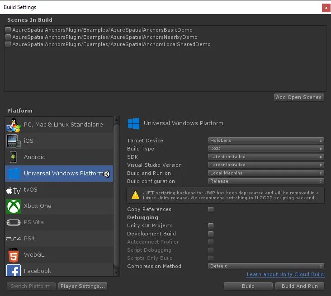Image resolution: width=331 pixels, height=296 pixels.
Task: Click the Windows logo in selected platform row
Action: (x=14, y=174)
